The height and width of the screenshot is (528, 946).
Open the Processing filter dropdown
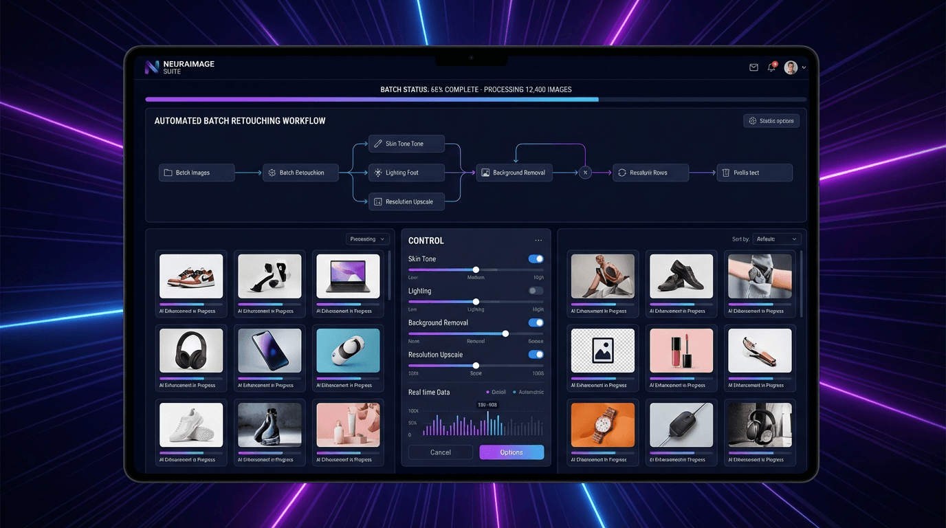coord(367,239)
